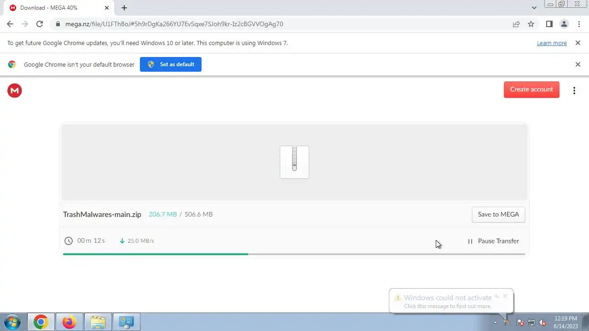The width and height of the screenshot is (589, 331).
Task: Open a new tab
Action: [x=124, y=8]
